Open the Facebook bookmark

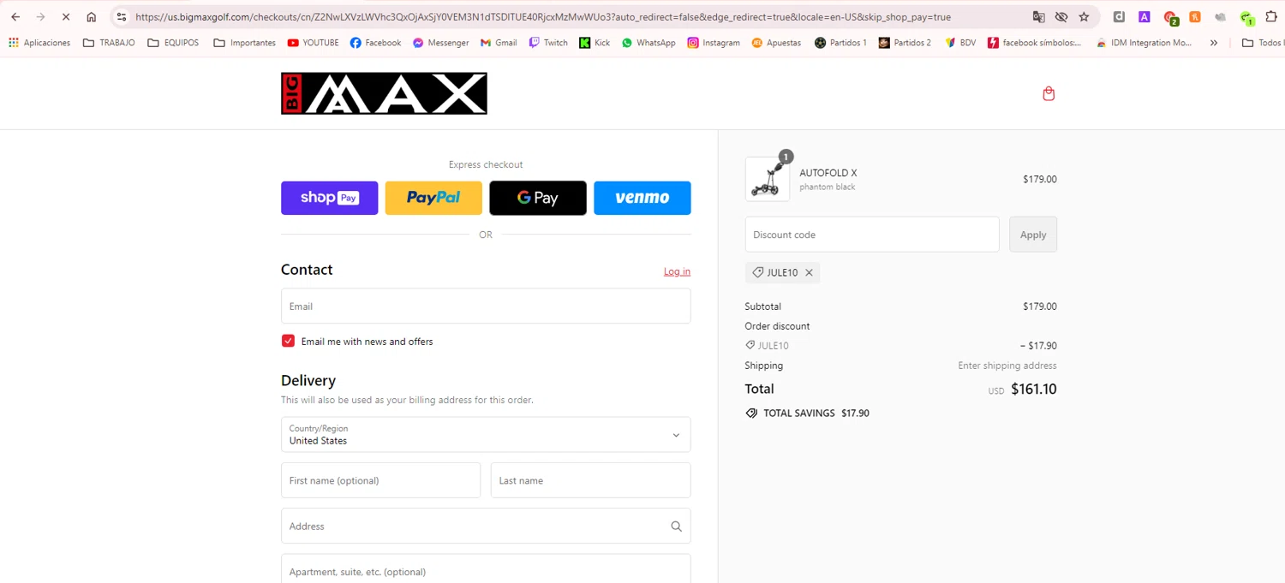tap(375, 42)
